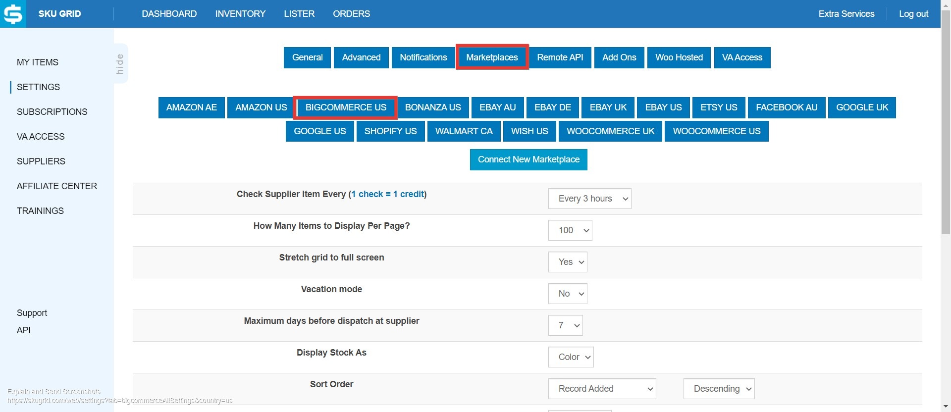Screen dimensions: 951x412
Task: Open Suppliers page
Action: [x=41, y=161]
